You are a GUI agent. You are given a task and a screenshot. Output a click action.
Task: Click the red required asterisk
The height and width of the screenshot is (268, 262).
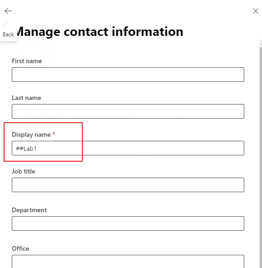pyautogui.click(x=54, y=134)
